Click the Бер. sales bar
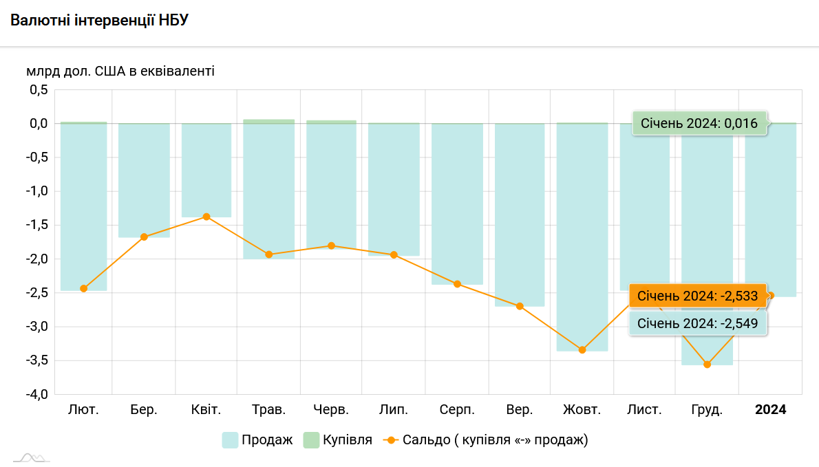 pos(144,180)
